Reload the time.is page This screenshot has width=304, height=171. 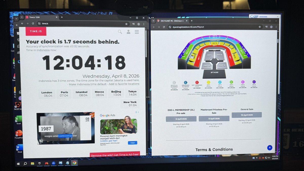coord(33,23)
